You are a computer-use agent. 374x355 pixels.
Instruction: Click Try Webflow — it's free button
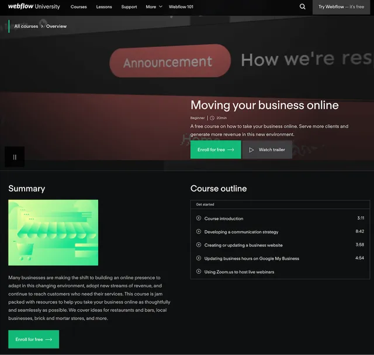pos(341,7)
